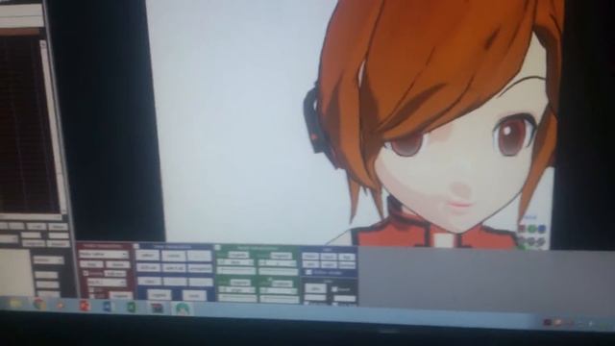The width and height of the screenshot is (615, 346).
Task: Open the red application icon in the taskbar
Action: (x=85, y=306)
